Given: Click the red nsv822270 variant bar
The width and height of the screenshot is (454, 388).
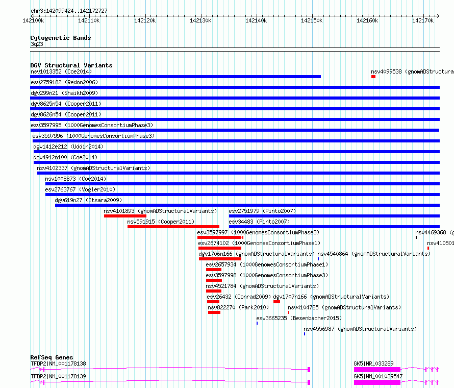Looking at the screenshot, I should pos(214,312).
